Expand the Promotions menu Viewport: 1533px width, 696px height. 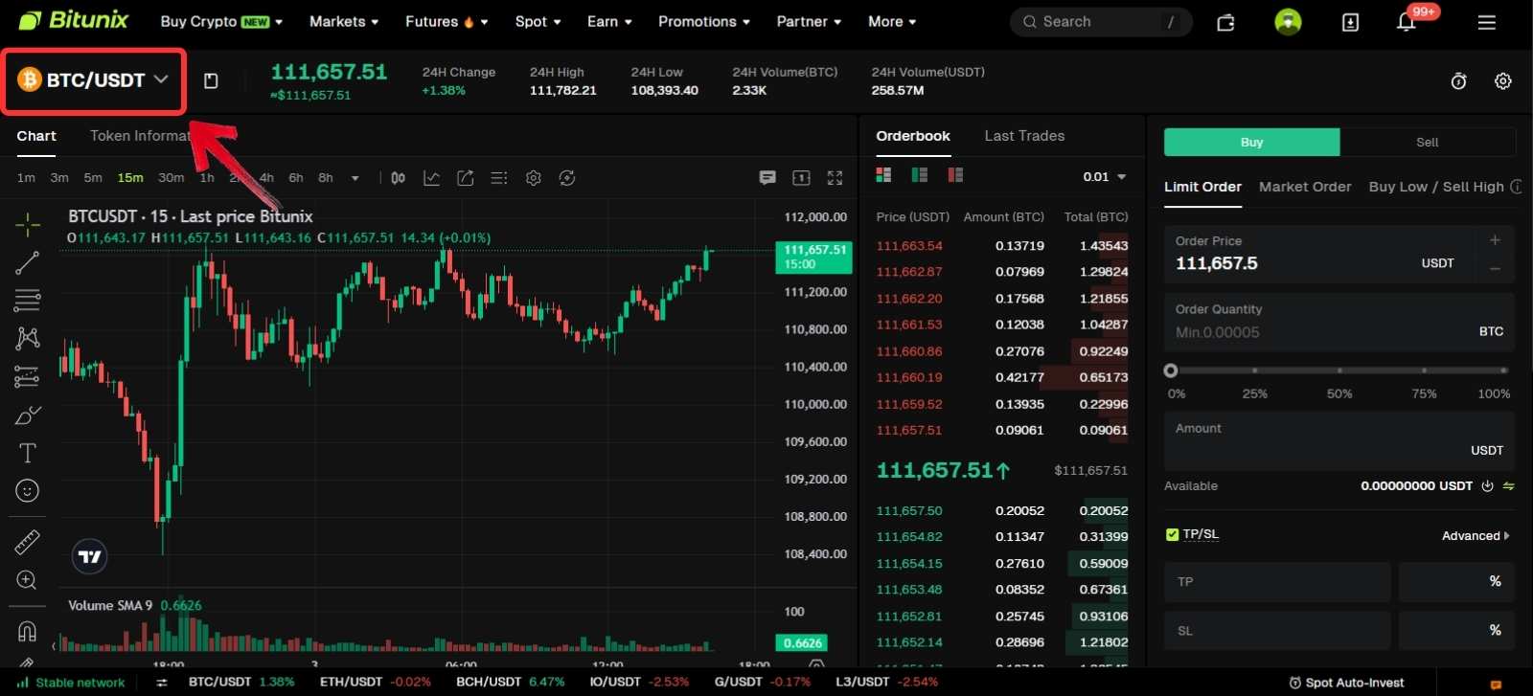704,21
